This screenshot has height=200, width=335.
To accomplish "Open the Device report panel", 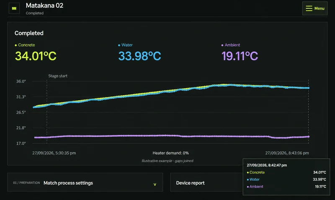I will pyautogui.click(x=206, y=182).
